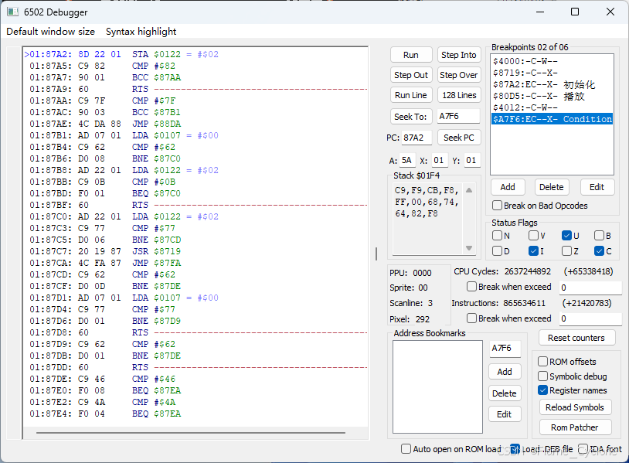This screenshot has width=629, height=463.
Task: Click bookmark address field A7F6
Action: pos(505,349)
